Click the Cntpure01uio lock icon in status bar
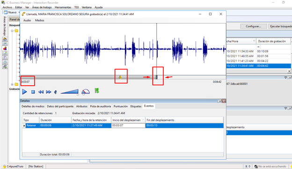 tap(4, 166)
